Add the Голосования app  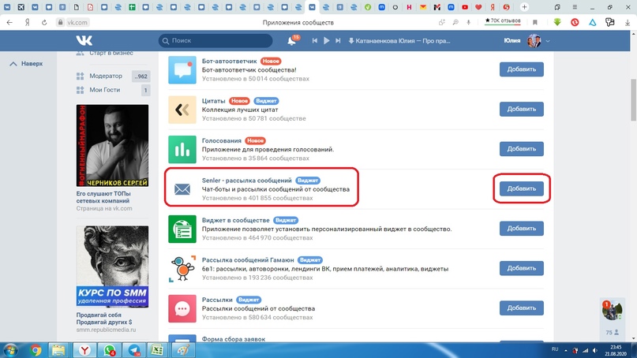pos(521,149)
